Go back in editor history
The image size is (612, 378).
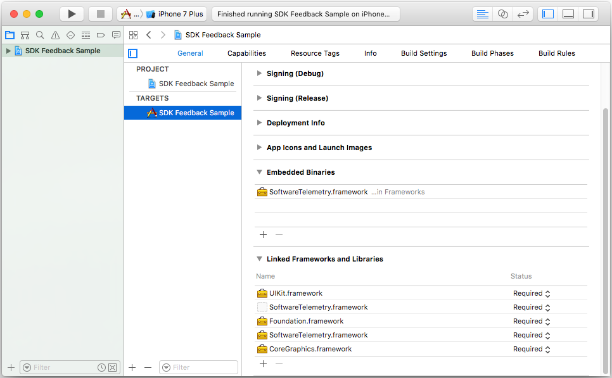pos(149,35)
